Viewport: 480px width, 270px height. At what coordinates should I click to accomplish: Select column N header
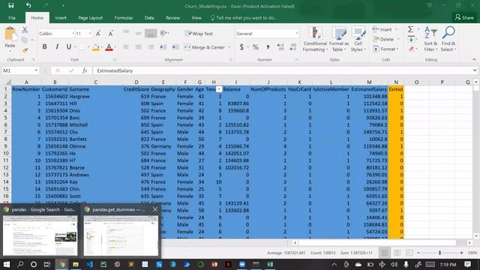396,82
